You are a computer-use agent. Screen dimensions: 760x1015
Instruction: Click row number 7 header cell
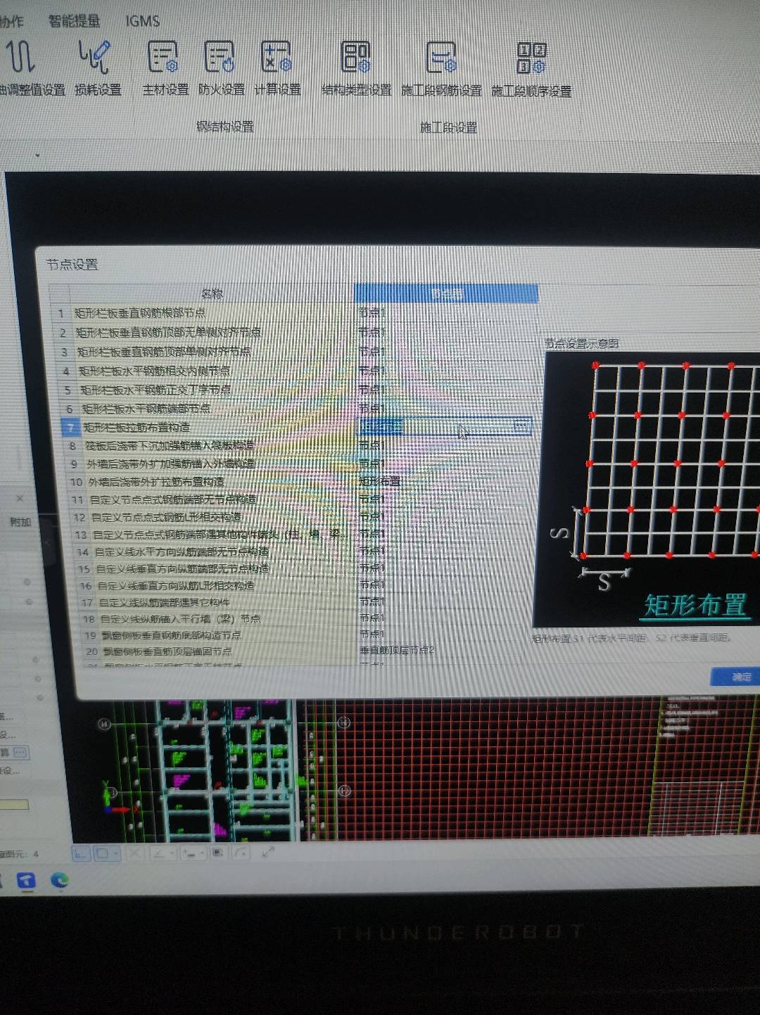[70, 427]
